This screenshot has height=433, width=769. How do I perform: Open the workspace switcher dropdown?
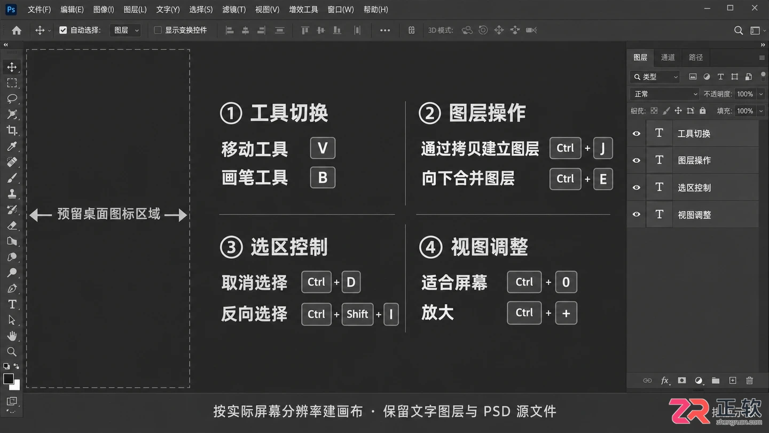point(757,30)
